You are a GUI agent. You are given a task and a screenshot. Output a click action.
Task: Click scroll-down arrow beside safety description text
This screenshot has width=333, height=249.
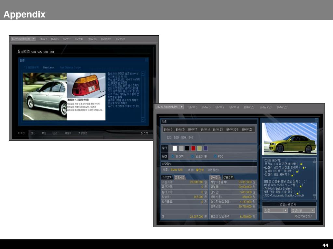(x=143, y=120)
